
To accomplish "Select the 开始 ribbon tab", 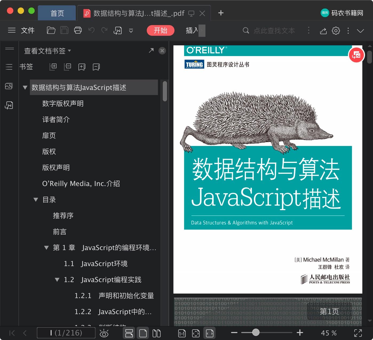I will [x=161, y=30].
